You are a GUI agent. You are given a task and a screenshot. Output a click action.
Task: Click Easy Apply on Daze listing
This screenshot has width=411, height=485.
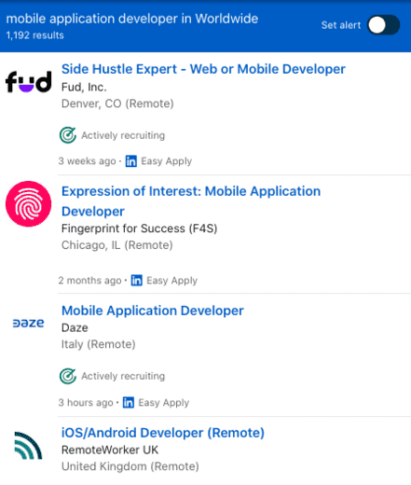[164, 403]
